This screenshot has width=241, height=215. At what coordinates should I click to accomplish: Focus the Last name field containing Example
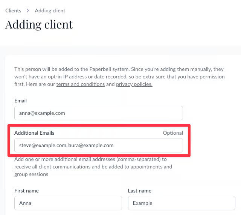tap(182, 203)
